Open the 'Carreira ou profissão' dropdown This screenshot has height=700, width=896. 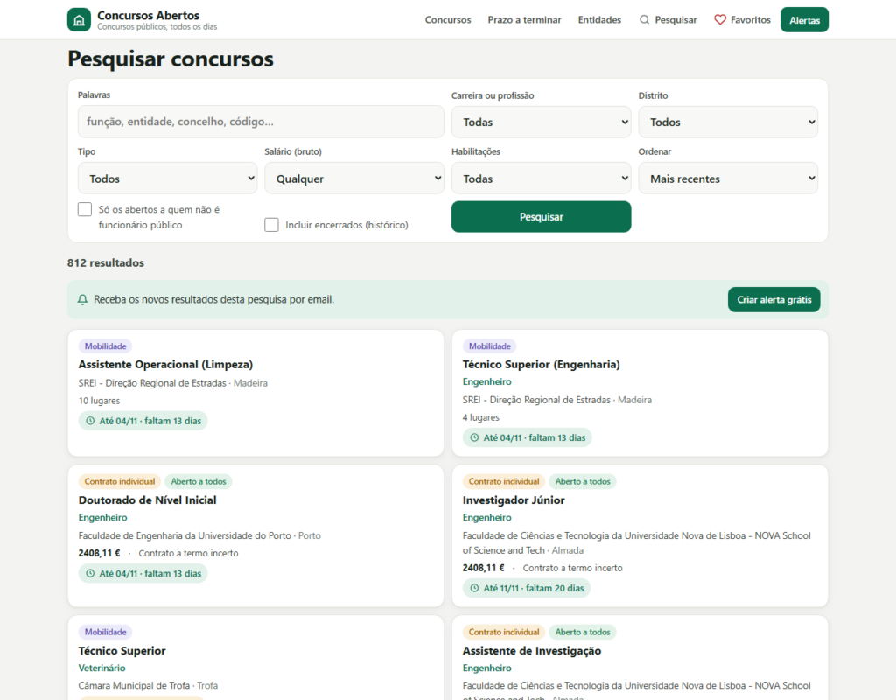(x=541, y=122)
